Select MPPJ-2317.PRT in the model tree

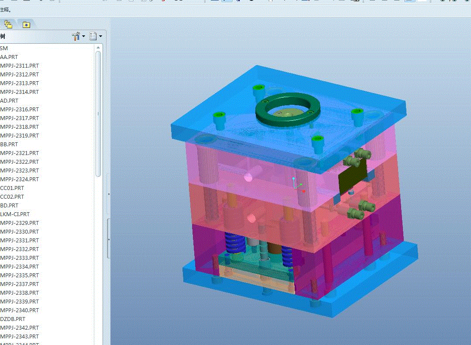coord(20,118)
